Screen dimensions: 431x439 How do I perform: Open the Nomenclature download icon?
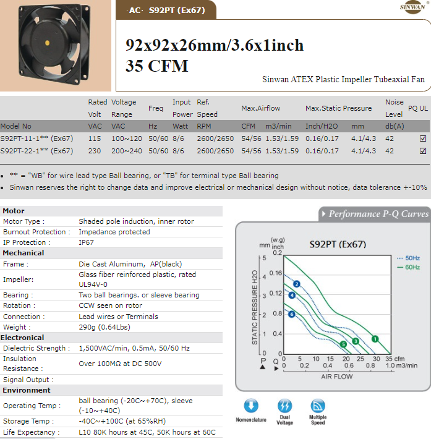pos(251,407)
